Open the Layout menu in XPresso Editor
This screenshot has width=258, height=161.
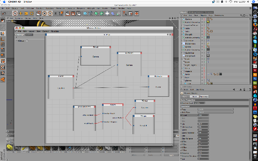(x=31, y=31)
